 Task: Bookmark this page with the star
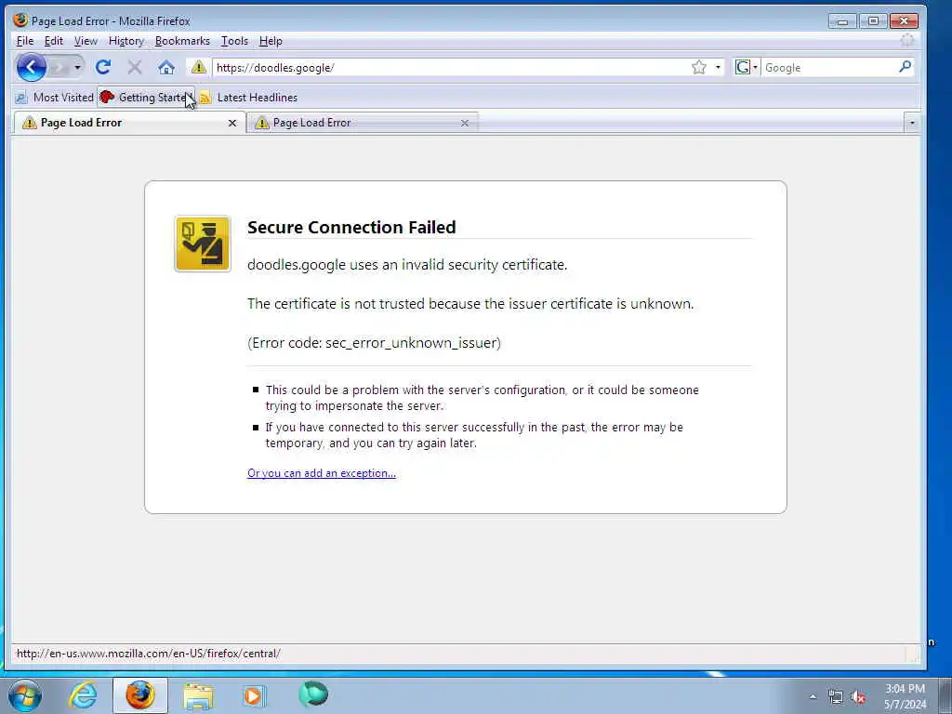tap(699, 67)
